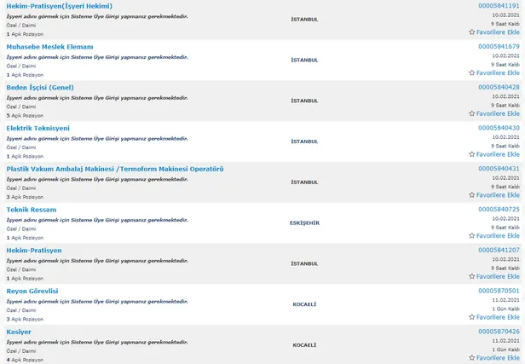Select job number 00005870426
The height and width of the screenshot is (364, 525).
pyautogui.click(x=499, y=332)
